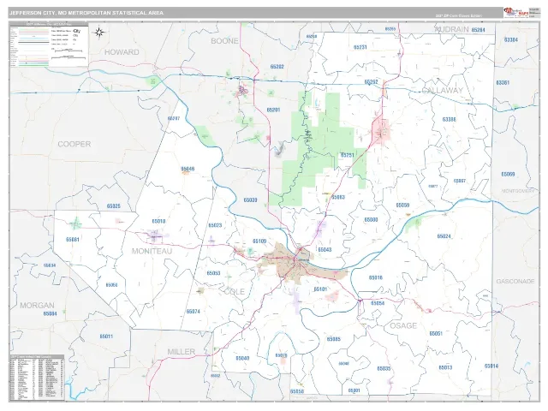Click ZIP code 65040
Image resolution: width=548 pixels, height=411 pixels.
(x=242, y=358)
